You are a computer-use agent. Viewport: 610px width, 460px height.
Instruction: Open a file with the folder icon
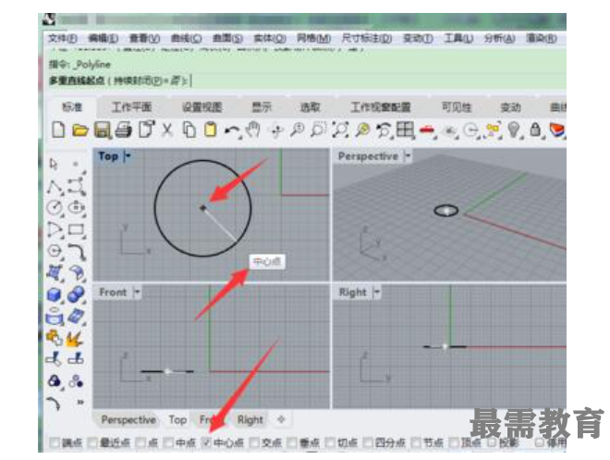click(80, 131)
